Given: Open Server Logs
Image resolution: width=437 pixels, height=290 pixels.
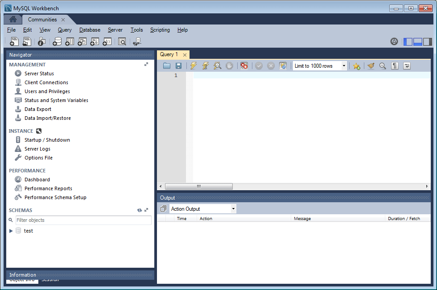Looking at the screenshot, I should tap(37, 149).
